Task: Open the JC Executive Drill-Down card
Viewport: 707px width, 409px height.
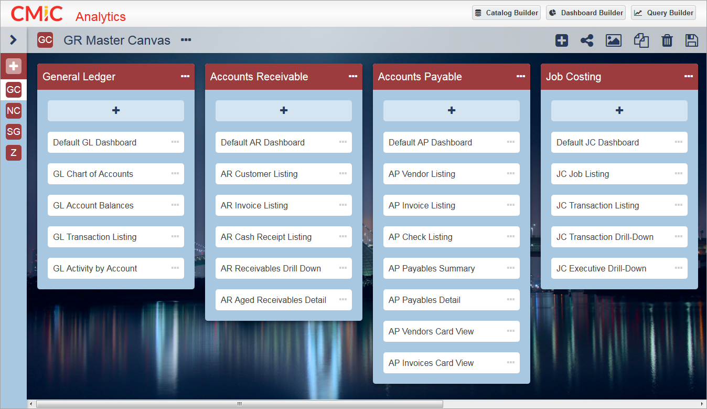Action: coord(619,268)
